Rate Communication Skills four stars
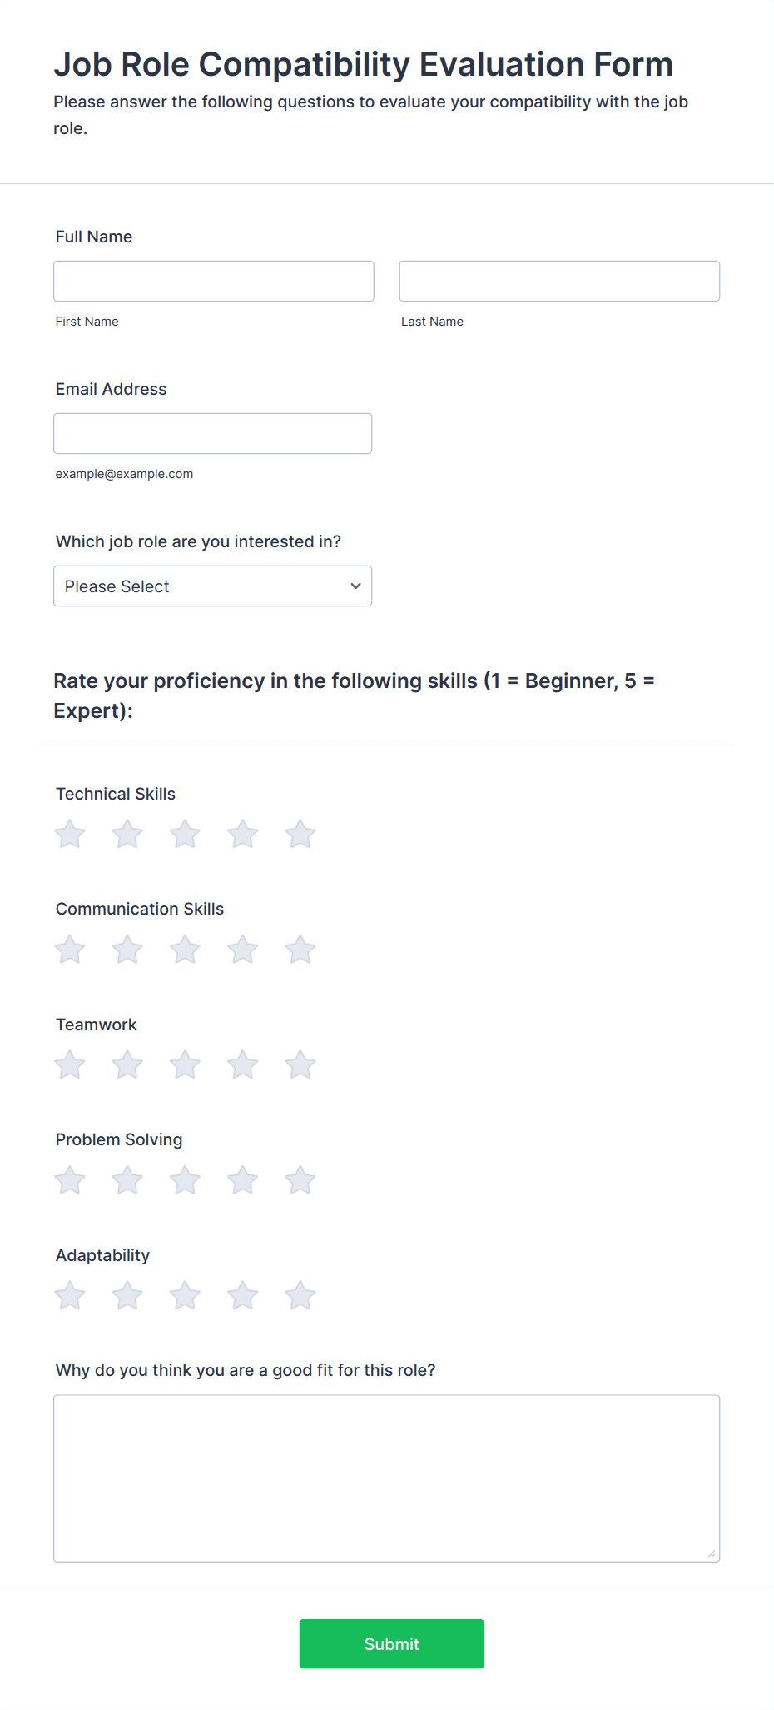Viewport: 774px width, 1710px height. click(243, 950)
